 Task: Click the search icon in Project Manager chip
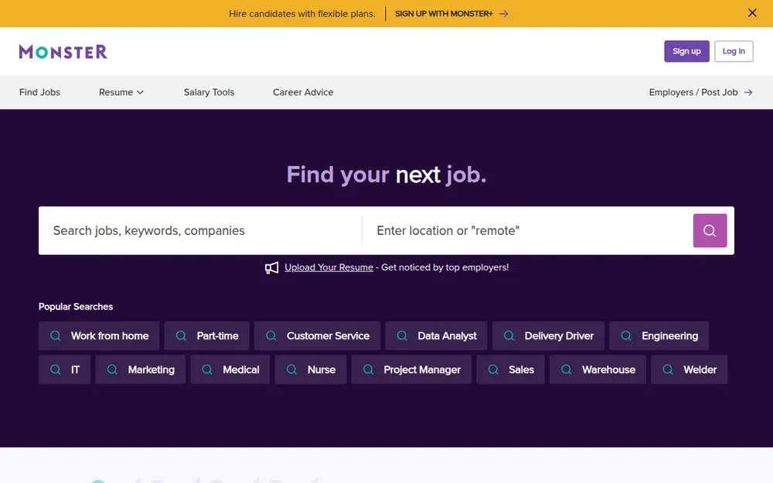pyautogui.click(x=368, y=369)
